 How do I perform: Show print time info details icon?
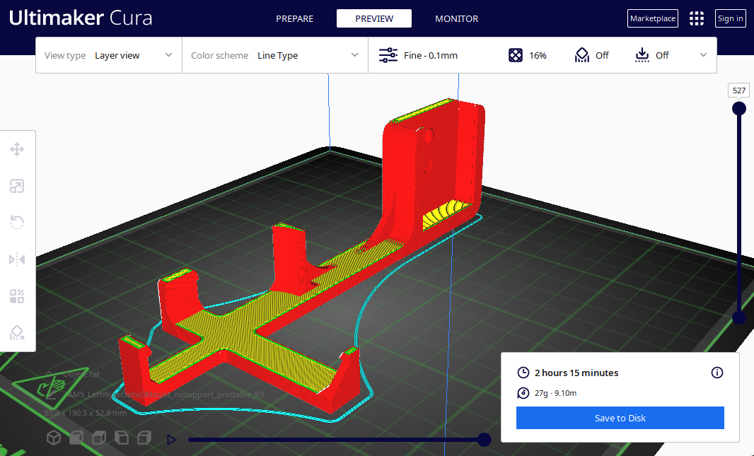tap(717, 373)
